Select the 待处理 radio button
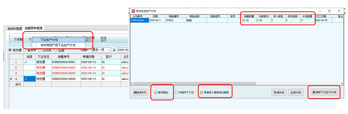Viewport: 348px width, 114px height. pos(10,50)
